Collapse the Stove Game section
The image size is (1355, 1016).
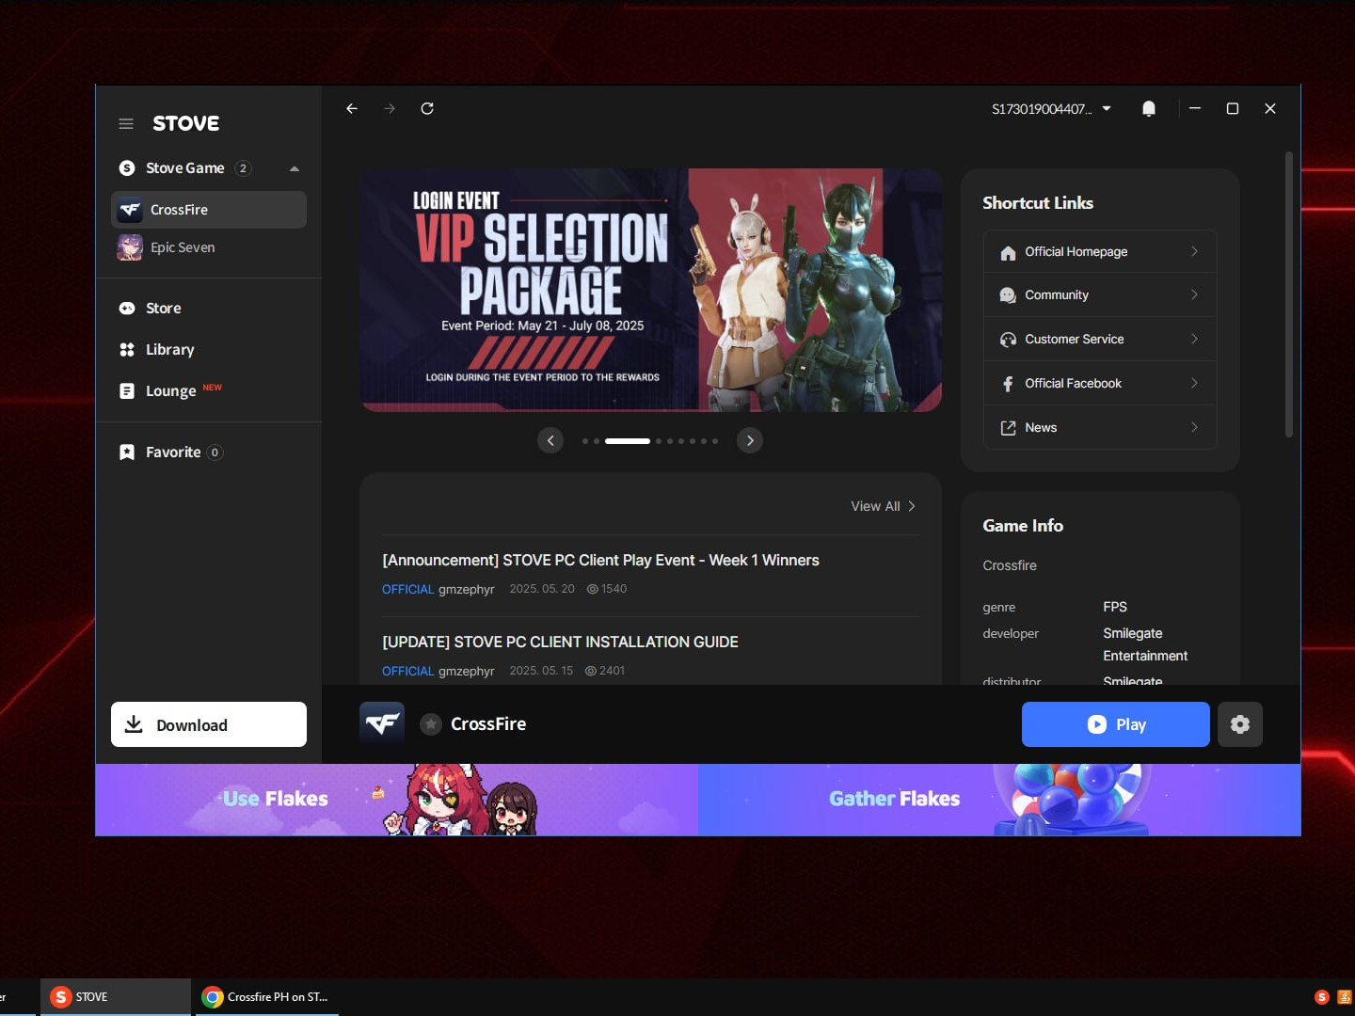point(295,168)
